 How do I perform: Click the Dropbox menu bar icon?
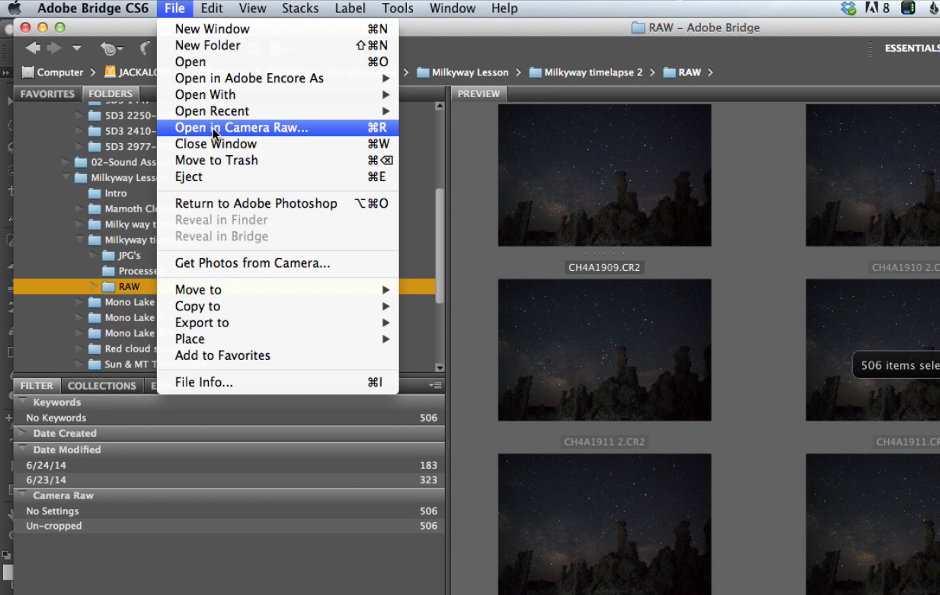pos(848,8)
